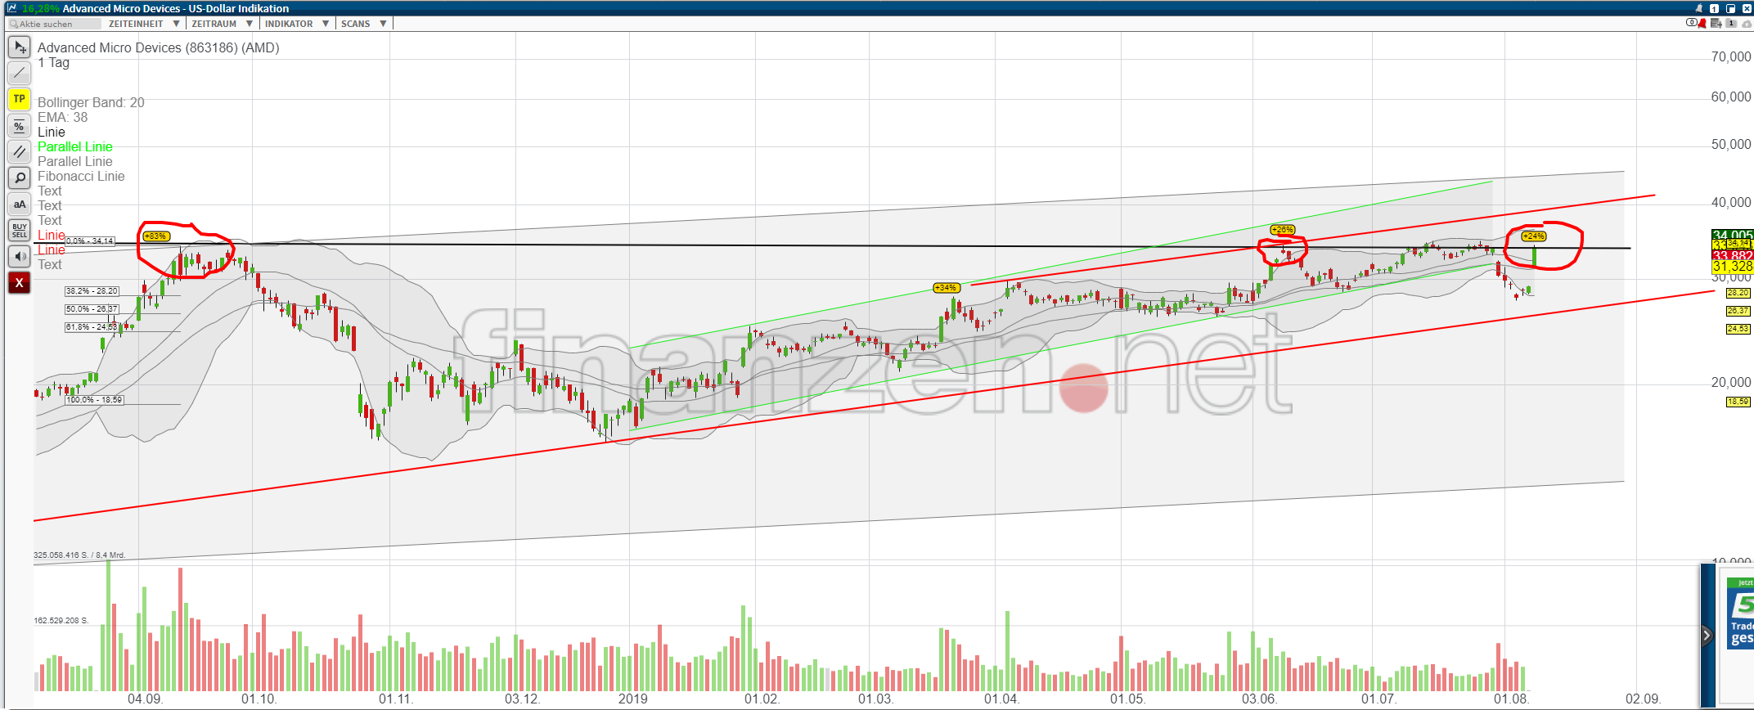This screenshot has height=710, width=1754.
Task: Click the 03.06. date label on time axis
Action: point(1259,699)
